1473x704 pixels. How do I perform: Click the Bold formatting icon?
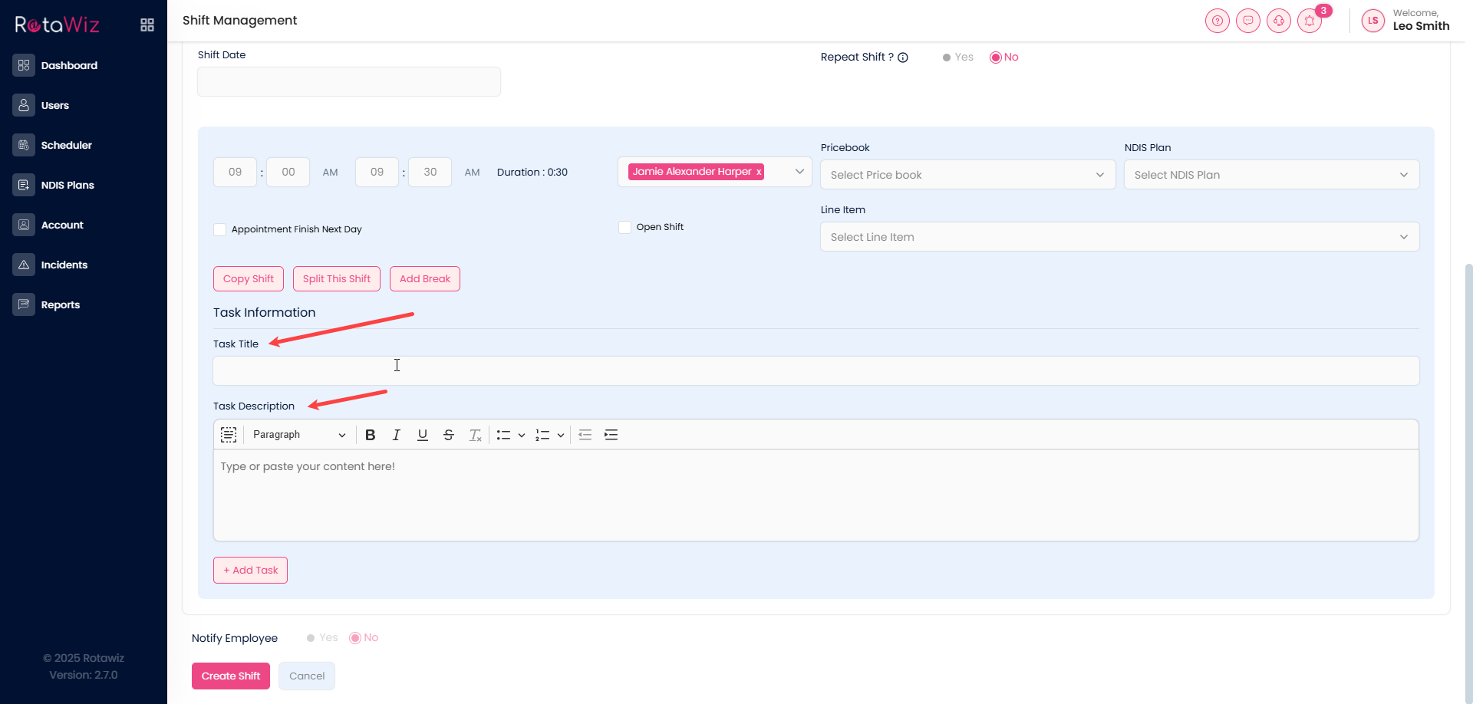pos(370,435)
